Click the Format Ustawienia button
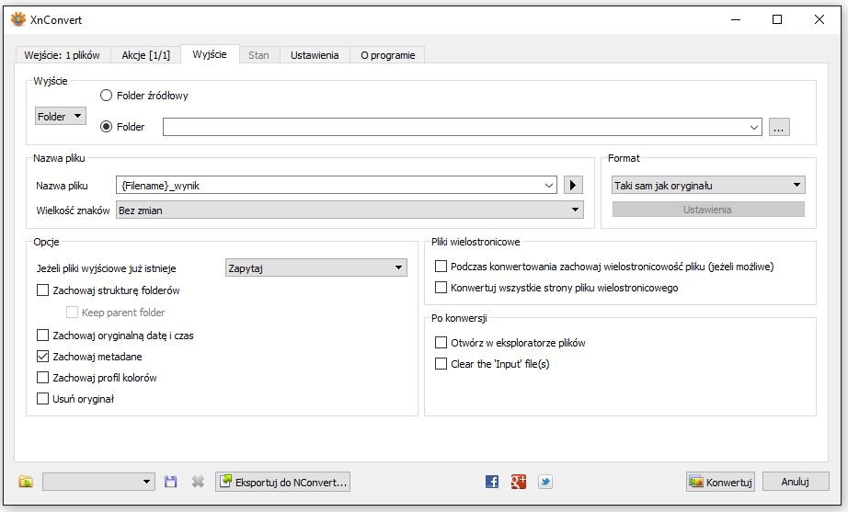This screenshot has width=848, height=512. (708, 210)
